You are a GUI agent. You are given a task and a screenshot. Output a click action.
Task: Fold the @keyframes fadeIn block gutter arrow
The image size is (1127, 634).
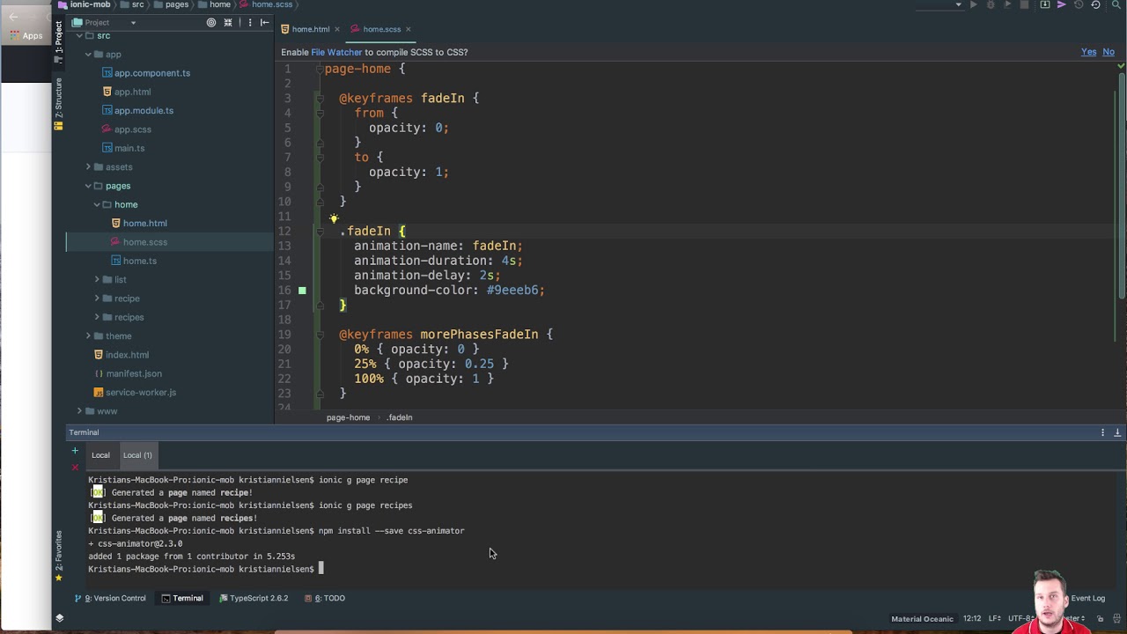point(320,99)
